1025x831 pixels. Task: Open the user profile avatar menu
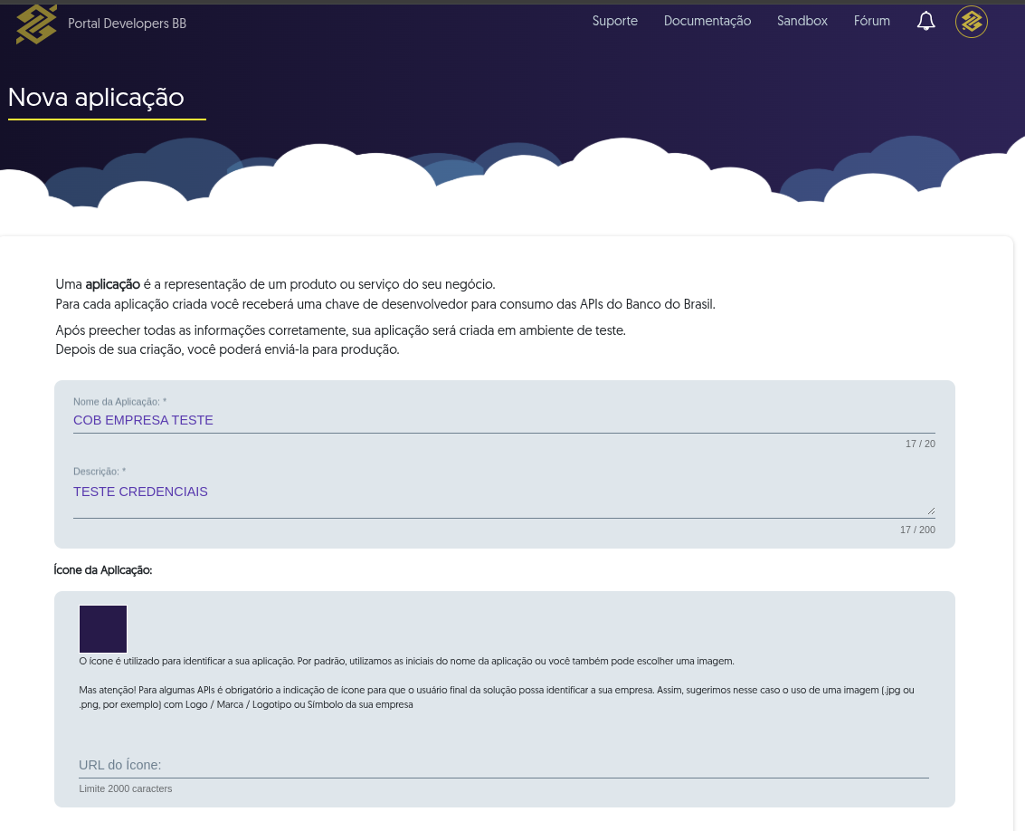pyautogui.click(x=972, y=22)
